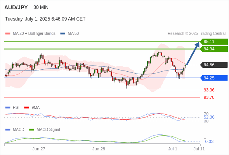Select the blue 94.25 pivot tag
The image size is (229, 155).
click(214, 78)
